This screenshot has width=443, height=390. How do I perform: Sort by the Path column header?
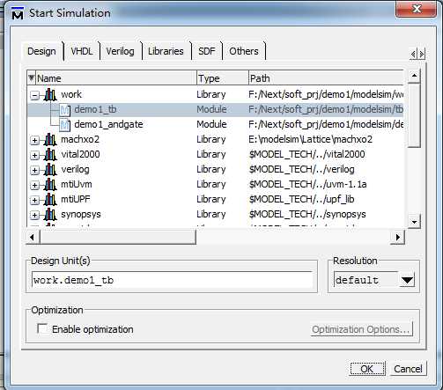point(326,78)
